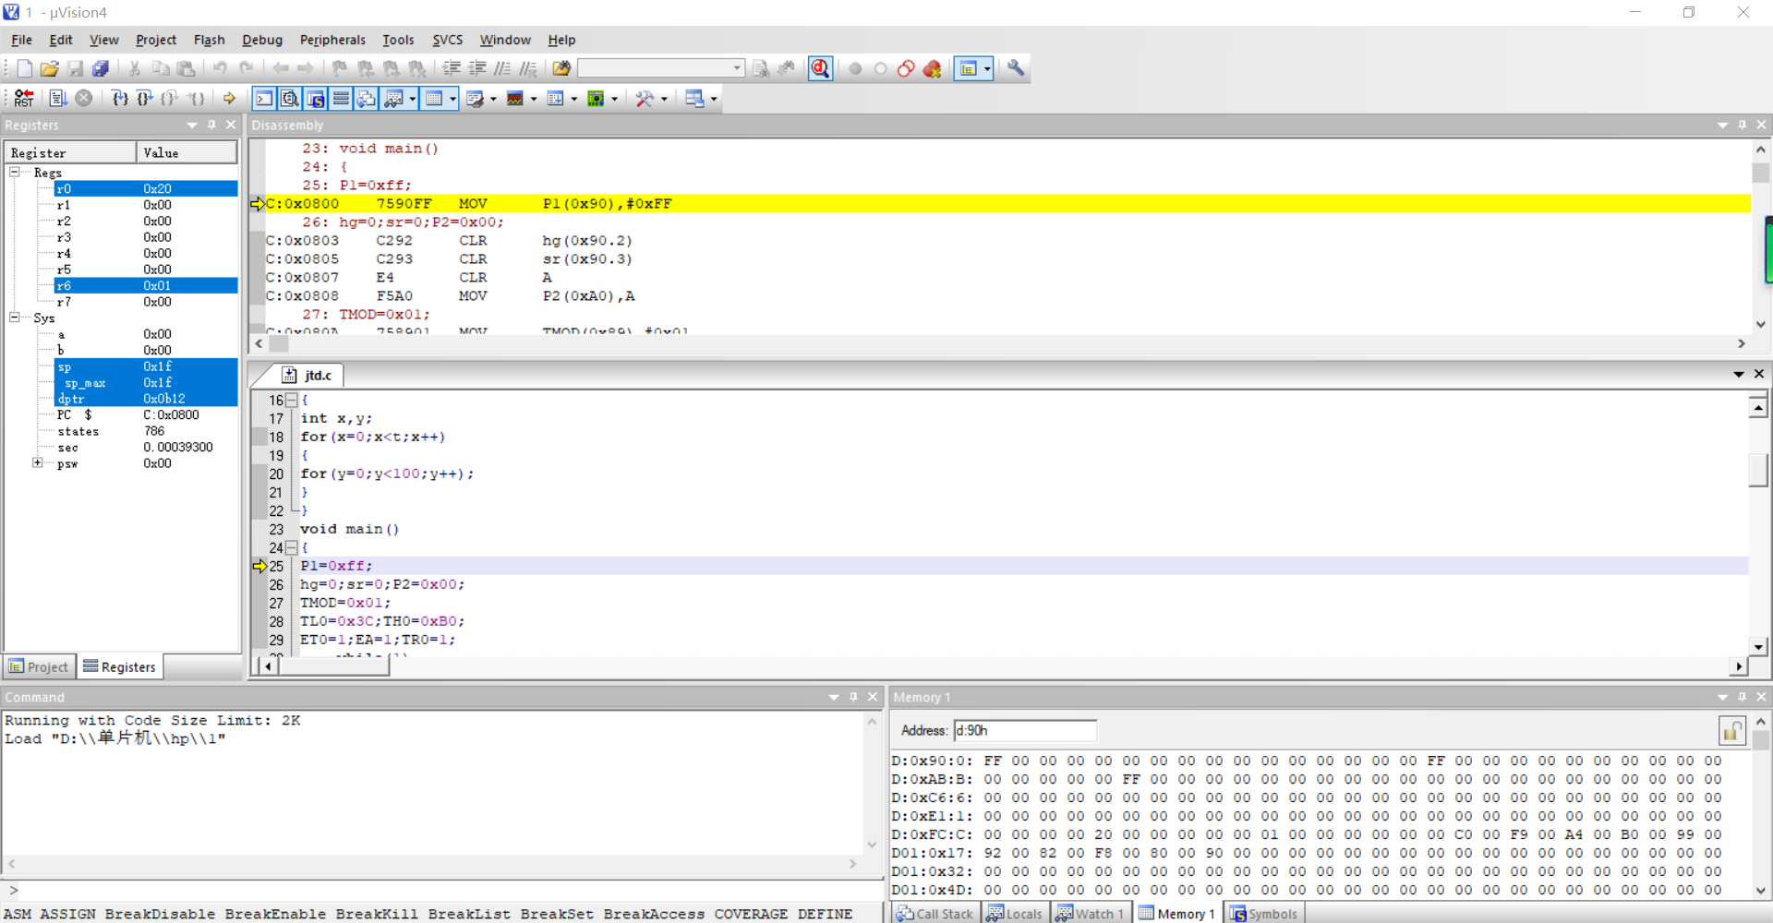Viewport: 1773px width, 923px height.
Task: Click the Run program icon
Action: pos(57,98)
